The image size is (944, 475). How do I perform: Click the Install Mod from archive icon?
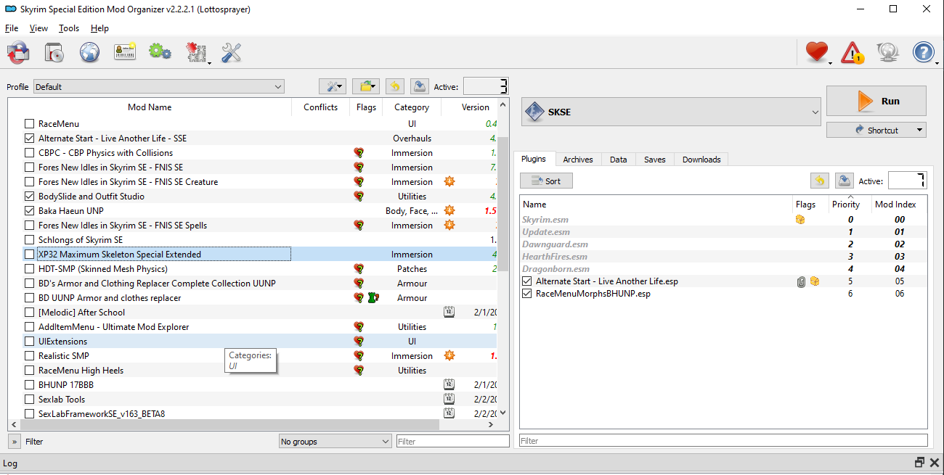[54, 52]
